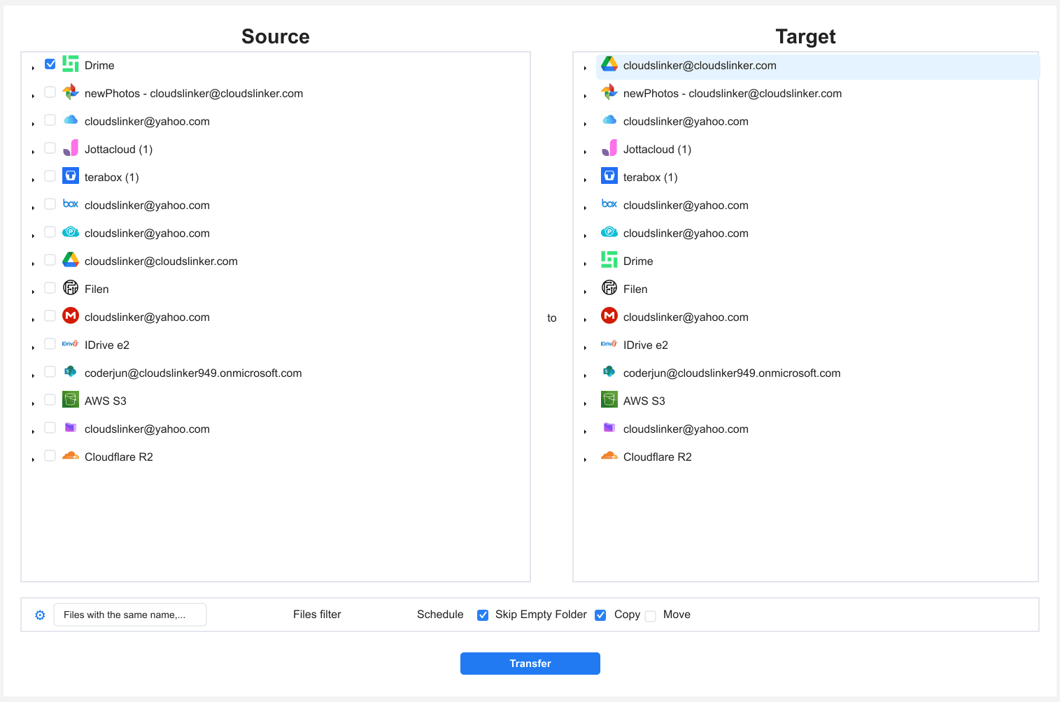
Task: Expand Drime node in Target
Action: [585, 264]
